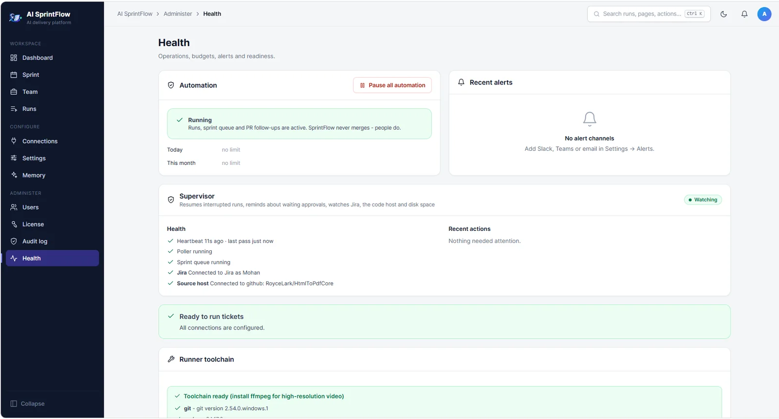Click the Runner toolchain wrench icon

pyautogui.click(x=171, y=359)
